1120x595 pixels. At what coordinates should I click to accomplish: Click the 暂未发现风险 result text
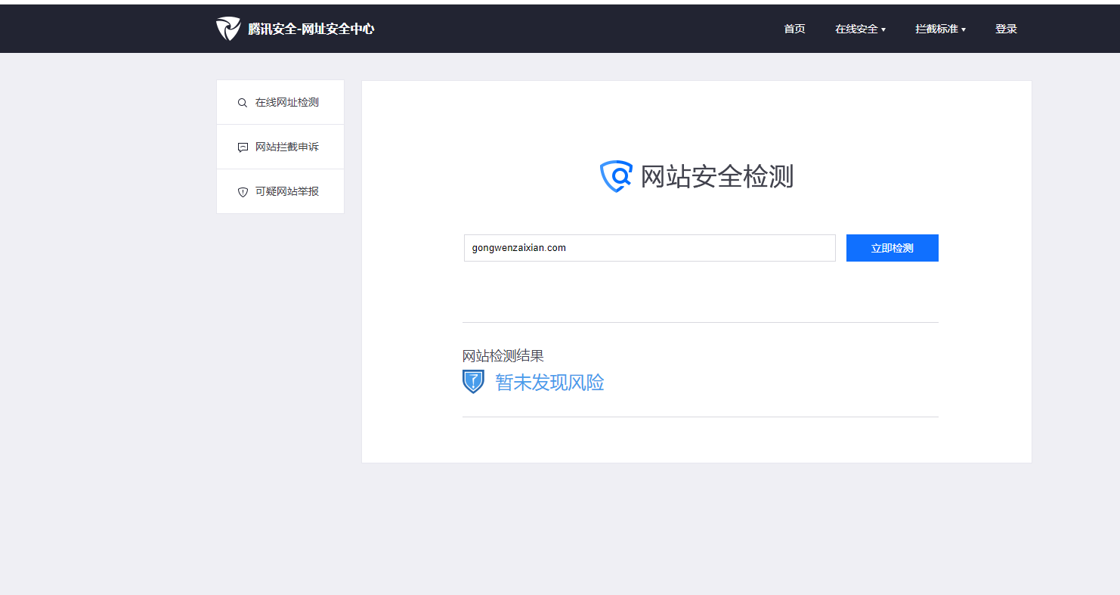tap(549, 383)
